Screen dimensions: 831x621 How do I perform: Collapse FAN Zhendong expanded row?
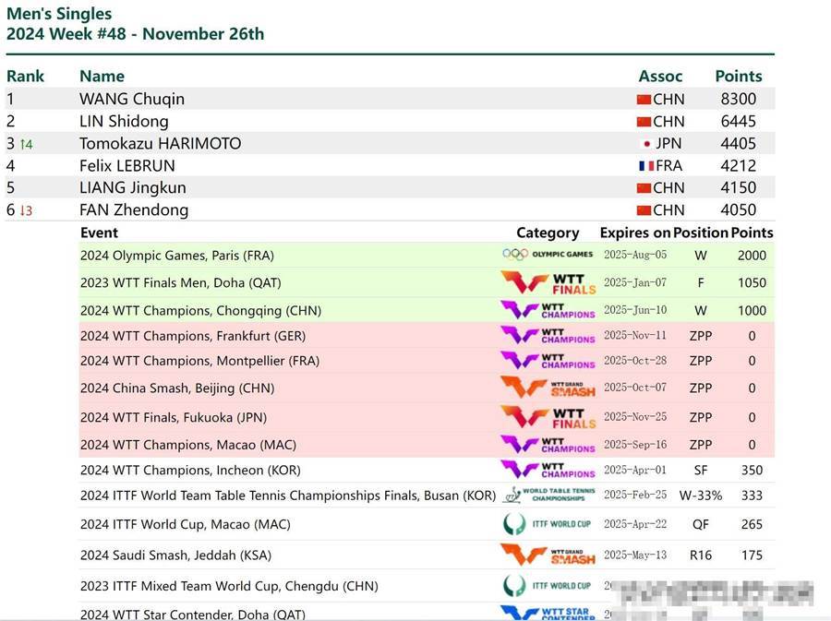pyautogui.click(x=390, y=210)
